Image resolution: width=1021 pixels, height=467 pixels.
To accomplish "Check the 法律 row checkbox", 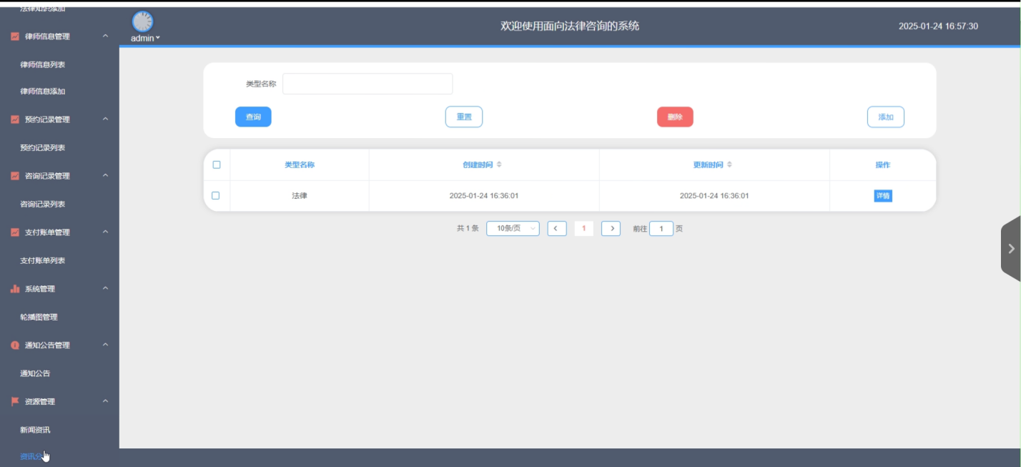I will point(216,195).
